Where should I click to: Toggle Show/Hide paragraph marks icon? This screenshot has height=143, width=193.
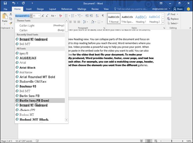point(103,16)
